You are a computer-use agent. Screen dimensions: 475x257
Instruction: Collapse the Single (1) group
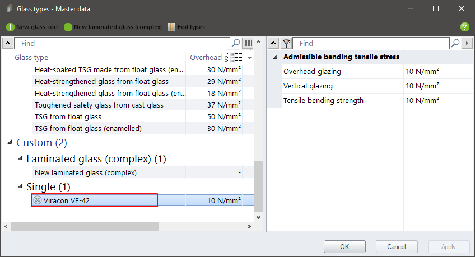20,186
